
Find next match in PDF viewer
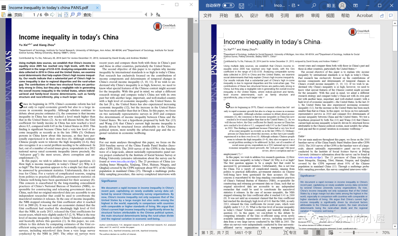pyautogui.click(x=152, y=15)
